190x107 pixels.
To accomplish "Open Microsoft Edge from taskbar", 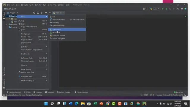I will click(77, 104).
